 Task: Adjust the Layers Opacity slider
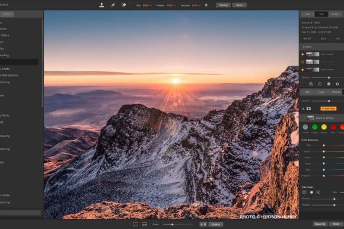(x=328, y=78)
